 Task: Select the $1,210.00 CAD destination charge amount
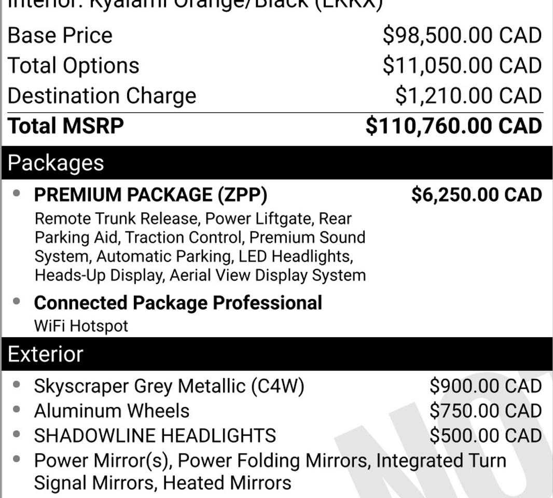pos(469,95)
